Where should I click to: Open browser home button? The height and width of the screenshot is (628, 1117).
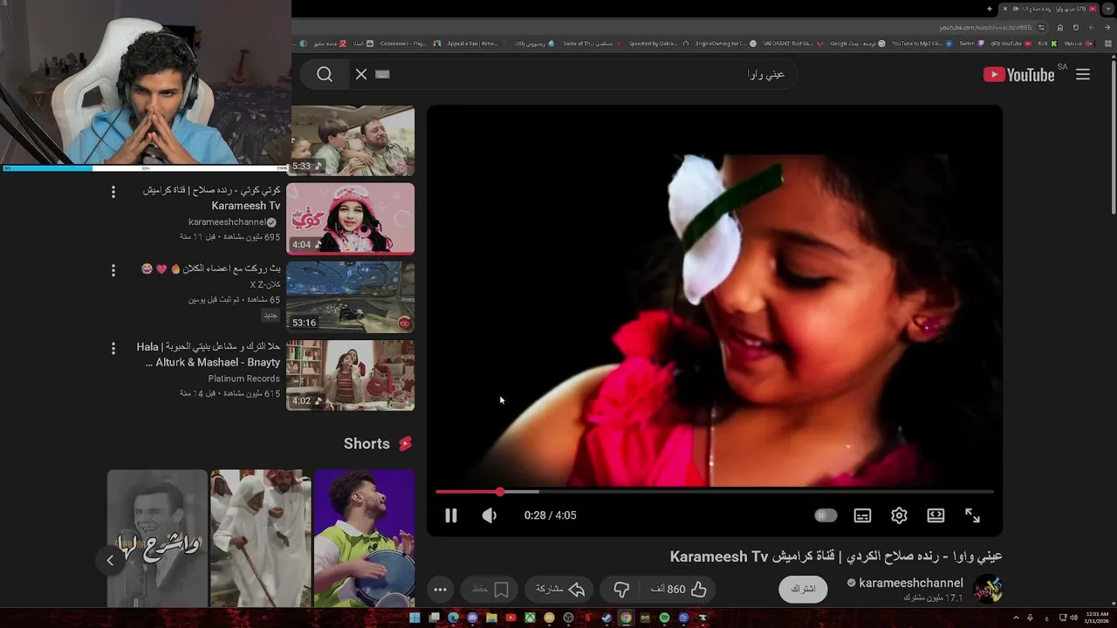(1059, 27)
